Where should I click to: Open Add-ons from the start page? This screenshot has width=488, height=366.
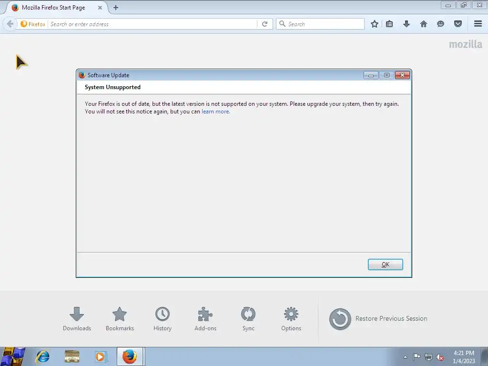pyautogui.click(x=205, y=319)
